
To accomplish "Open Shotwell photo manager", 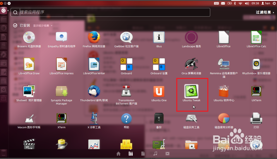I will 29,94.
